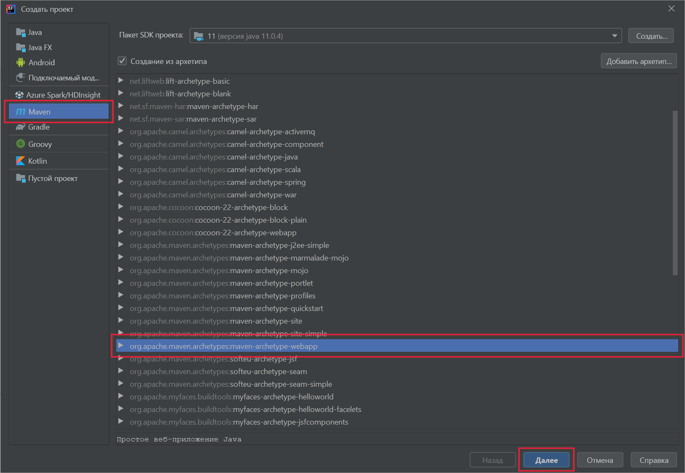Click the archetype list vertical scrollbar
The height and width of the screenshot is (473, 685).
tap(675, 193)
